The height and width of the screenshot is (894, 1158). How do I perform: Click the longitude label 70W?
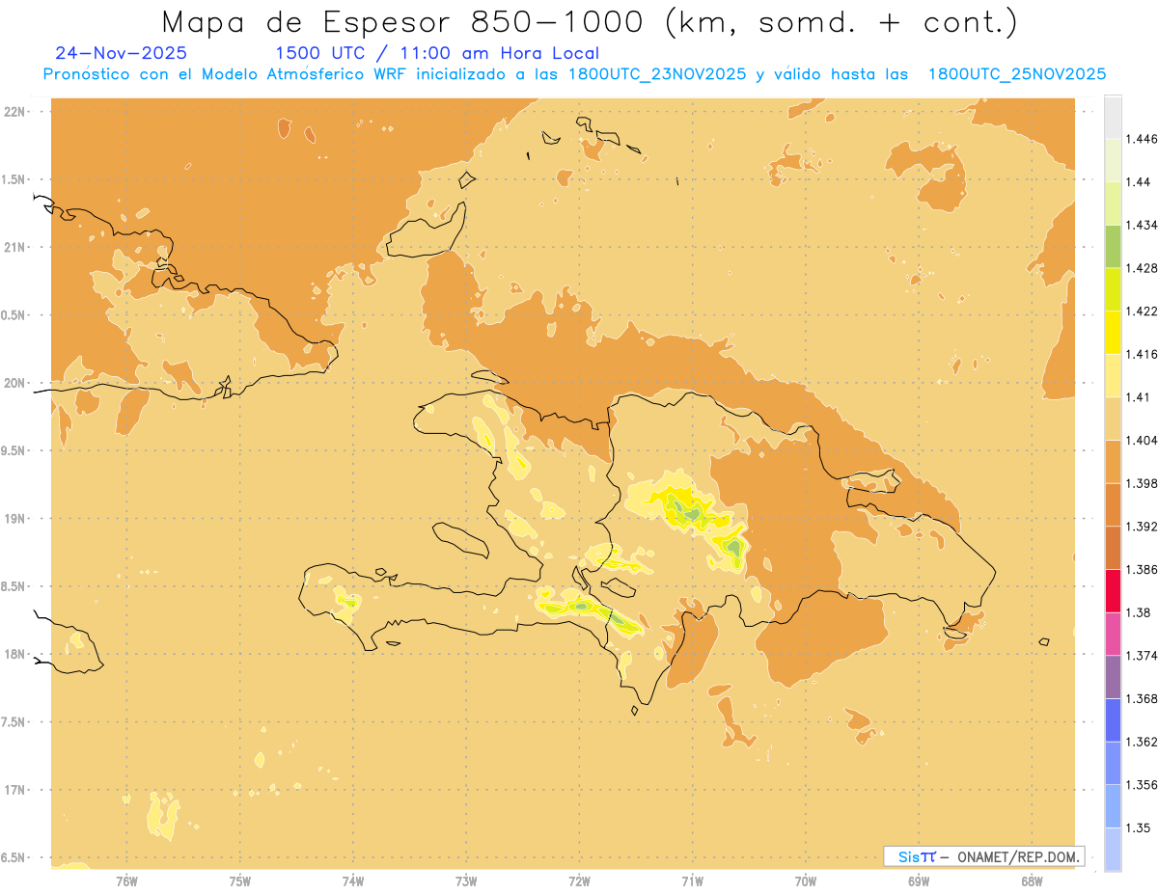tap(806, 881)
